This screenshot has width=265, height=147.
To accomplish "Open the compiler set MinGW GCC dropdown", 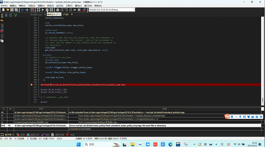I will click(x=112, y=10).
